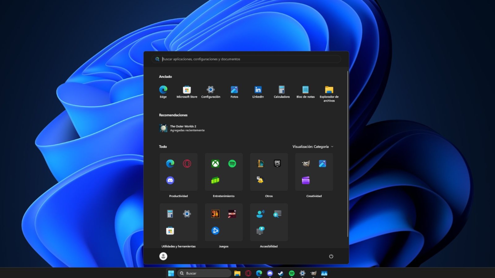Screen dimensions: 495x278
Task: Launch GIMP from the Creatividad category
Action: tap(306, 163)
